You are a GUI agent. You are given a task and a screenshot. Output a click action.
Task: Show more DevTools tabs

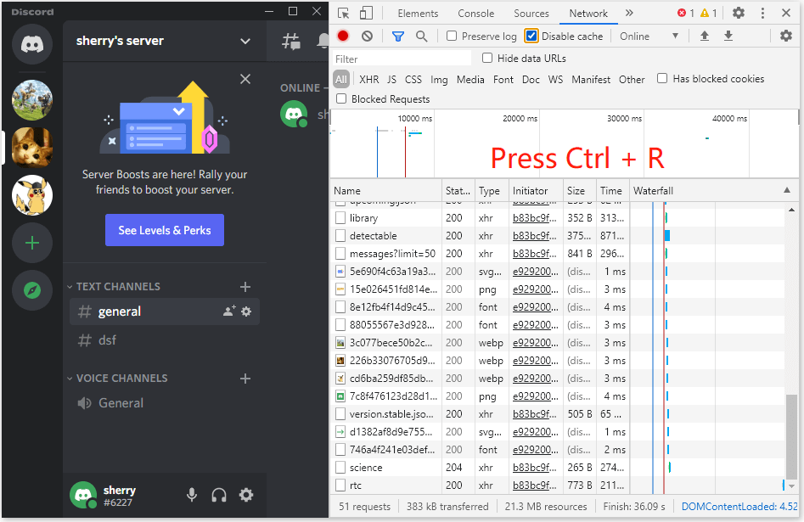point(629,14)
